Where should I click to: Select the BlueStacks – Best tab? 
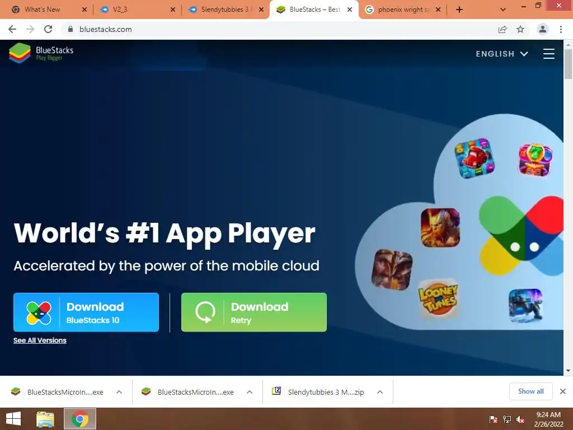tap(313, 10)
